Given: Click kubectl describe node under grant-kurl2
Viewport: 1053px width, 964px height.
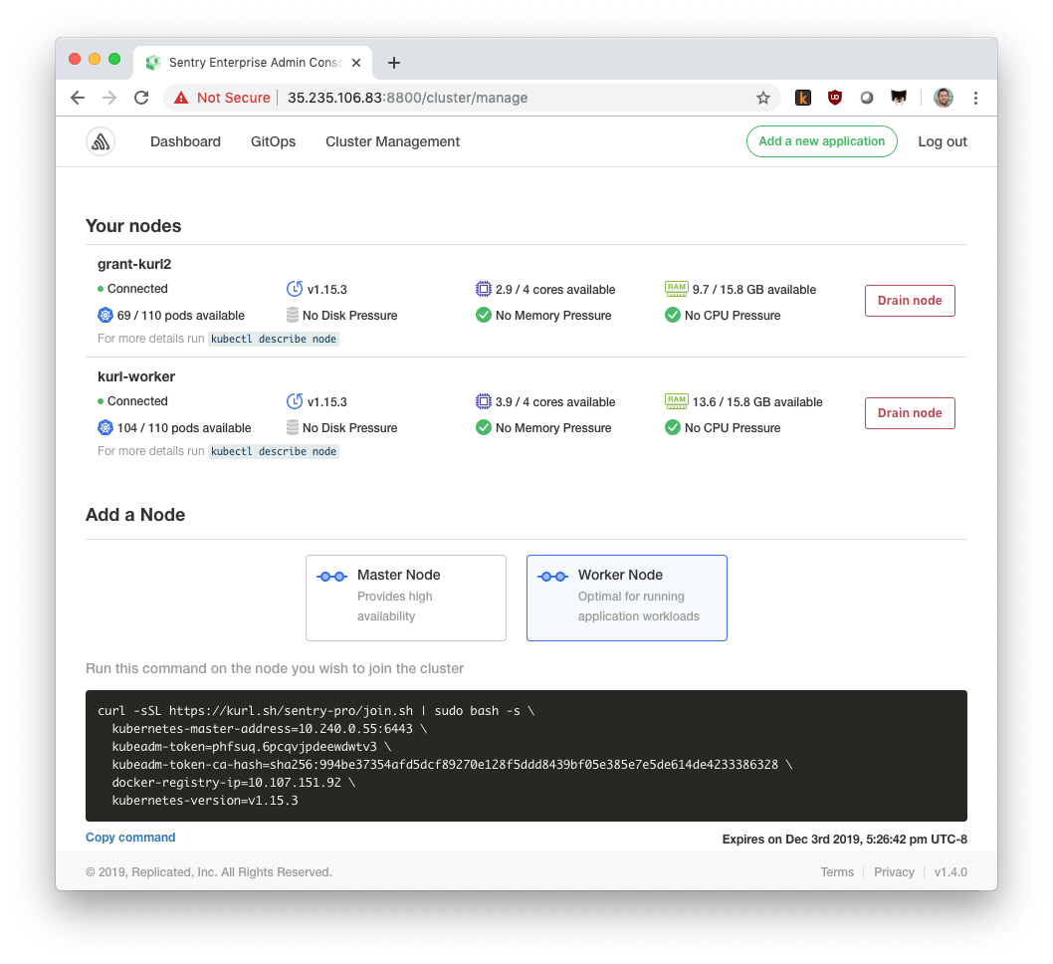Looking at the screenshot, I should tap(274, 339).
